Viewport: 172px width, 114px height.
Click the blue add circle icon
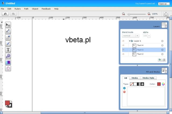(124, 88)
